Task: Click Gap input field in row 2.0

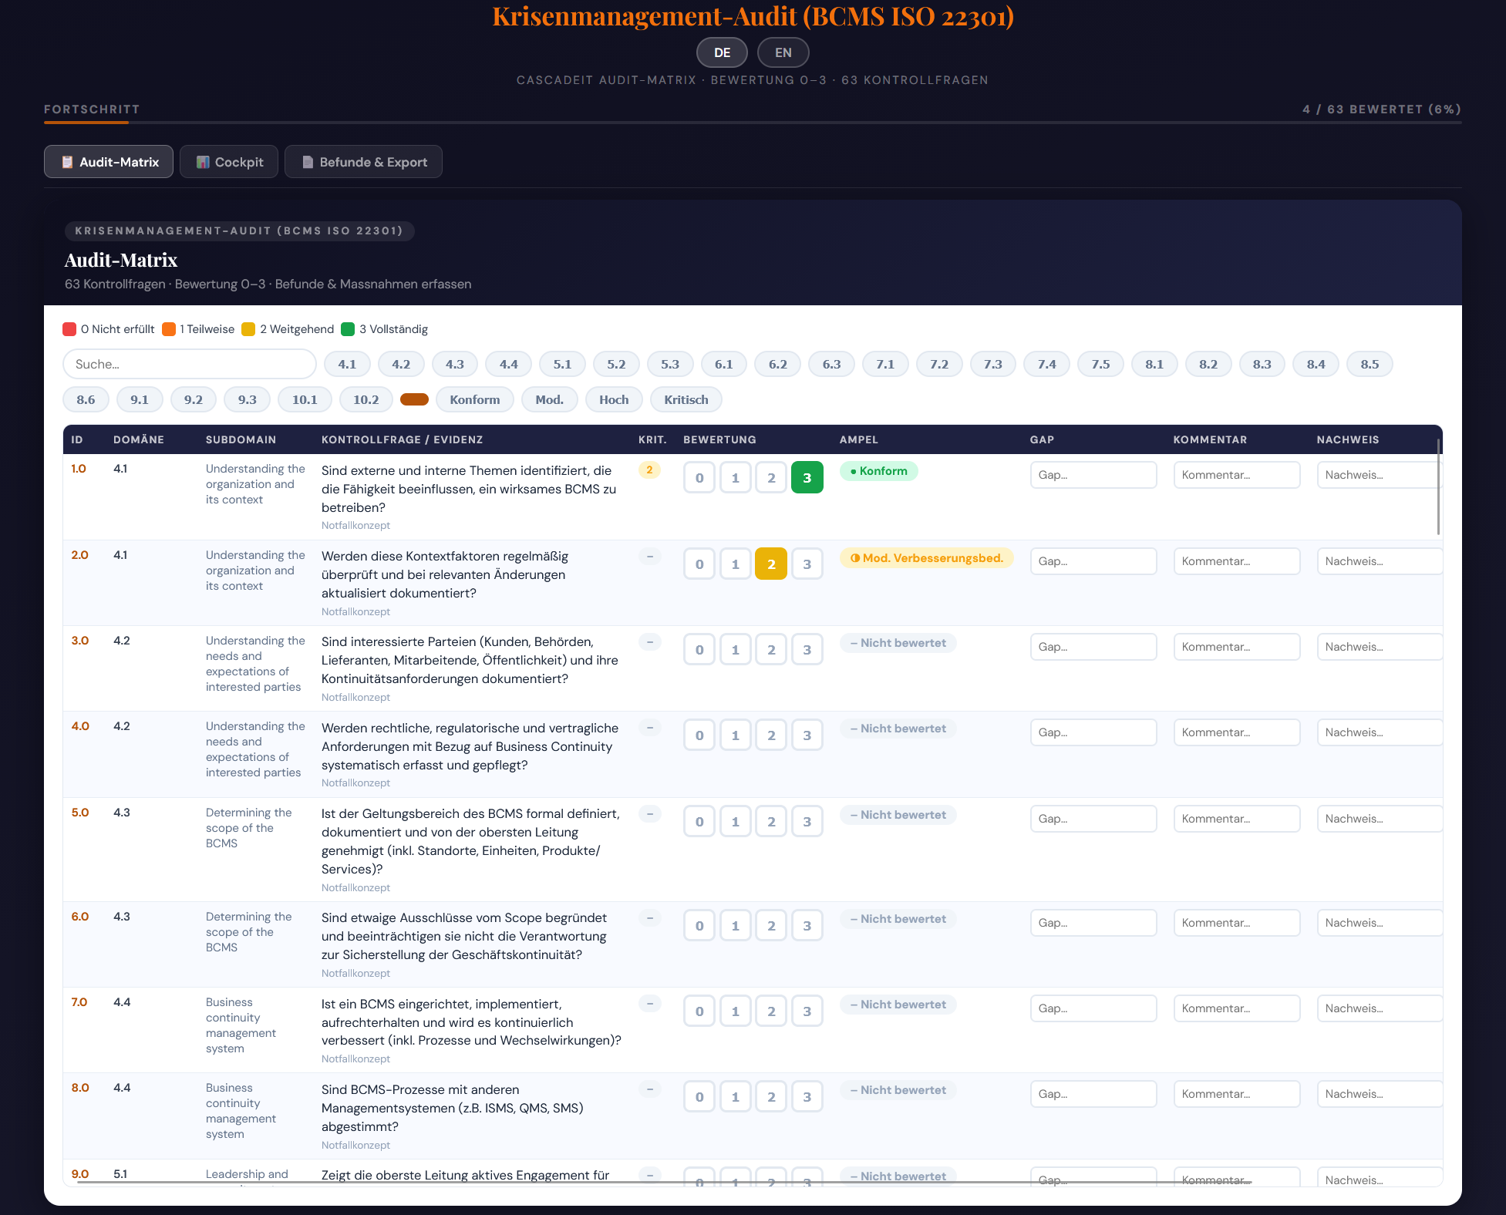Action: 1093,561
